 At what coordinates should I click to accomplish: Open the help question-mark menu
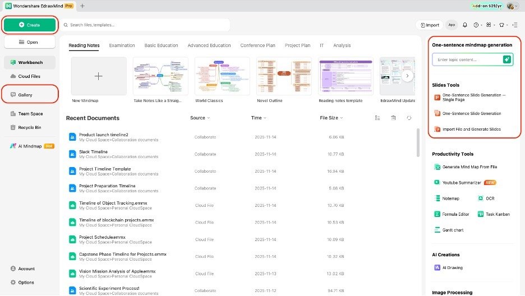[477, 25]
